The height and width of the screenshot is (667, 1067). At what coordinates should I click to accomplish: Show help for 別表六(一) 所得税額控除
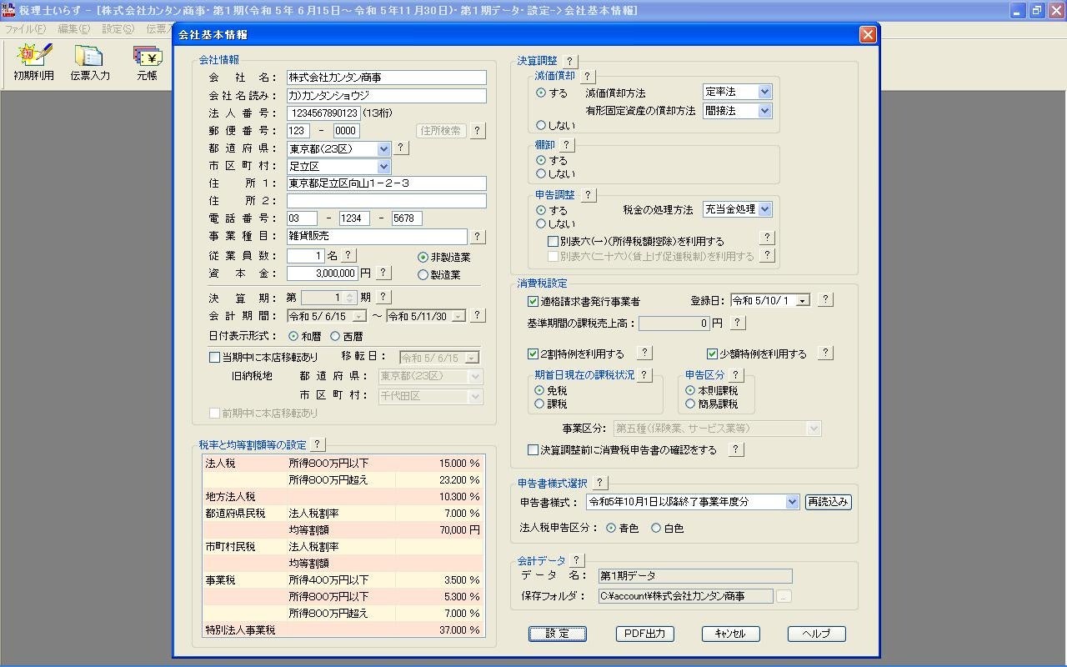point(768,238)
